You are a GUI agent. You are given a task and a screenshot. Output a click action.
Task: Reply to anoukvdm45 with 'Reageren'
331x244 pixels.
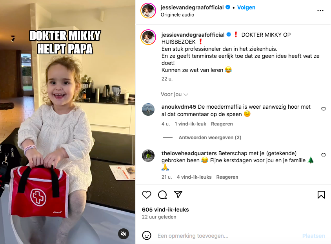coord(222,124)
